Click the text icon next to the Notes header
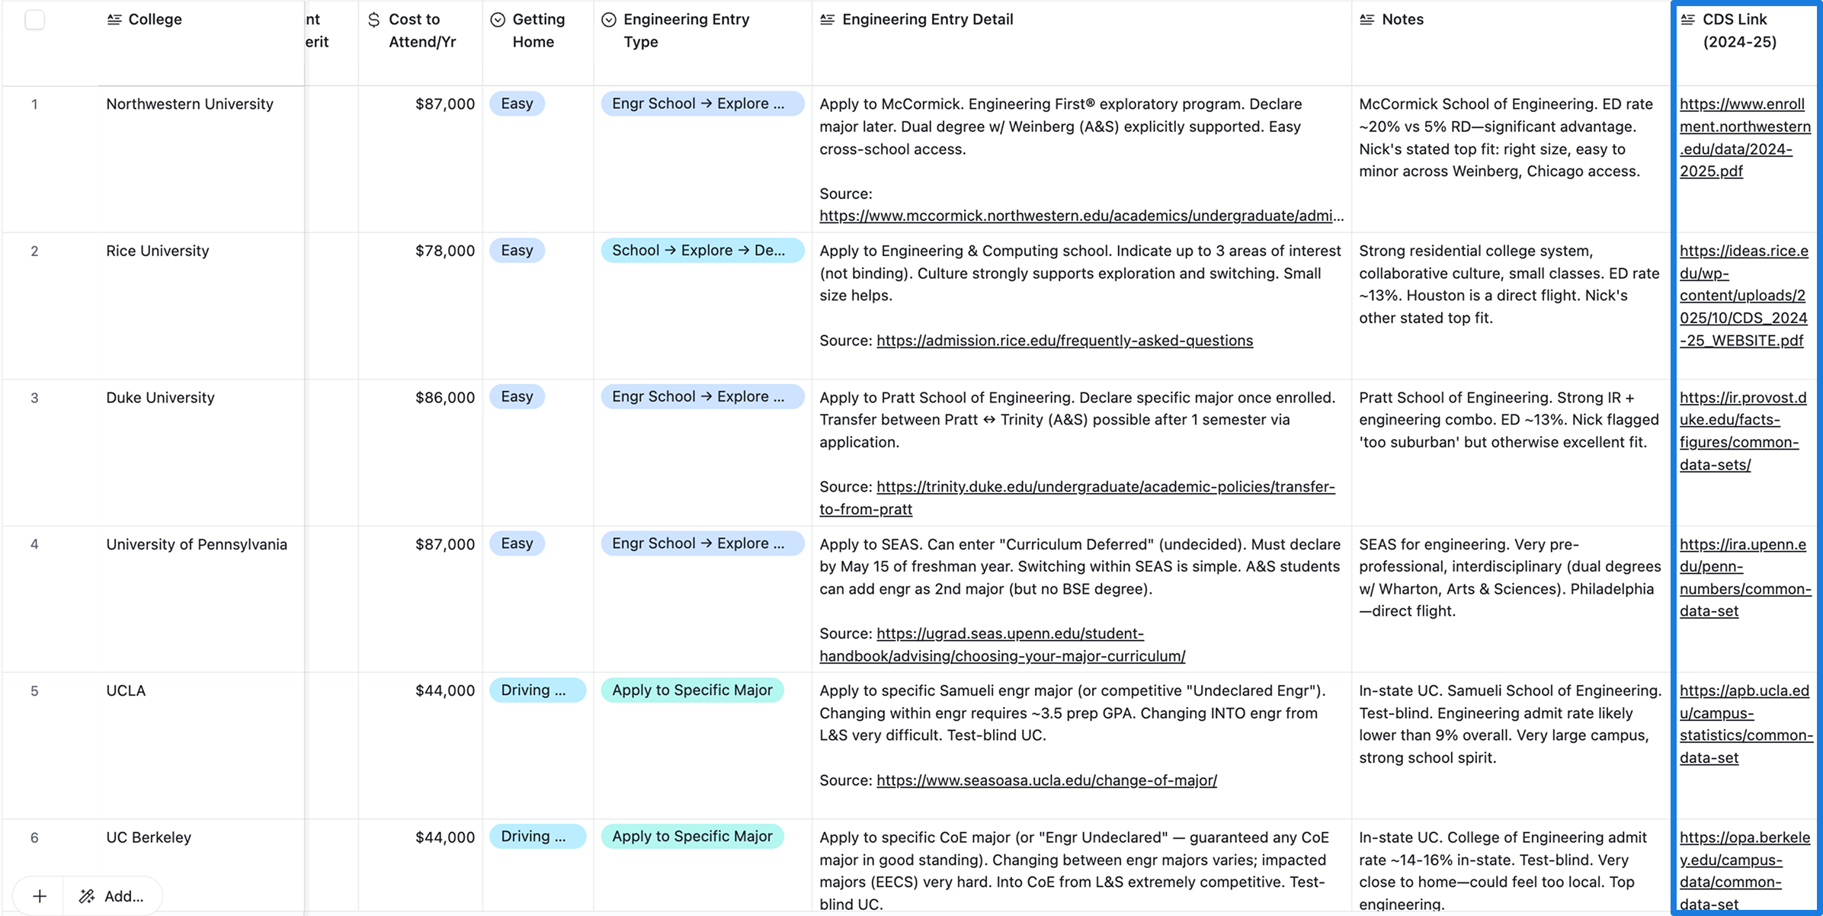1823x916 pixels. click(1366, 20)
